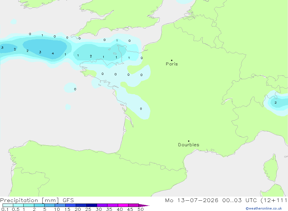Click the 'Precipitation [mm]' title text

29,200
